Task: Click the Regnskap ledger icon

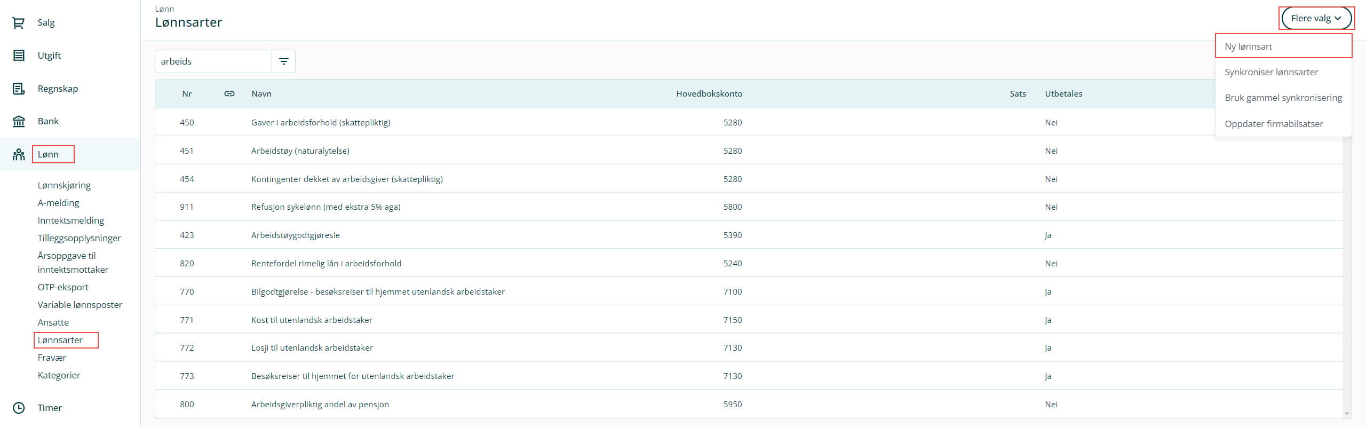Action: (19, 89)
